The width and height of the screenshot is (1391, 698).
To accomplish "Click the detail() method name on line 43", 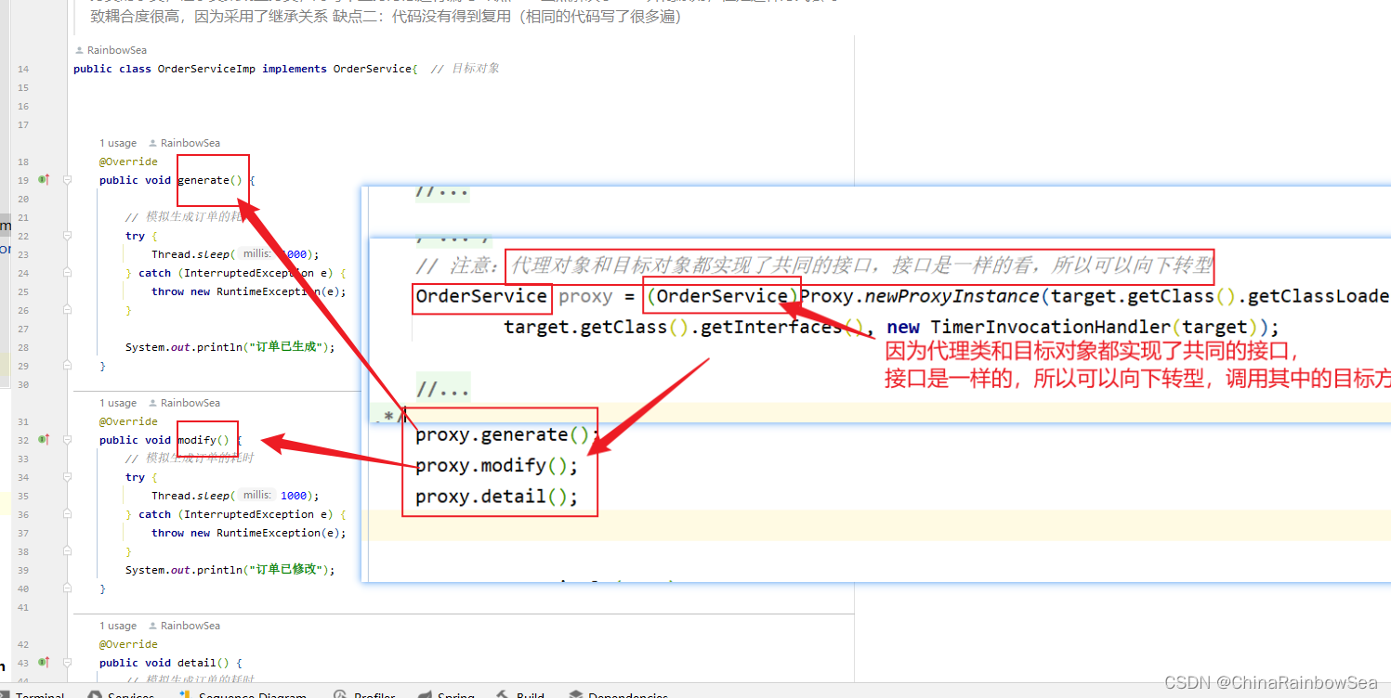I will click(x=196, y=663).
